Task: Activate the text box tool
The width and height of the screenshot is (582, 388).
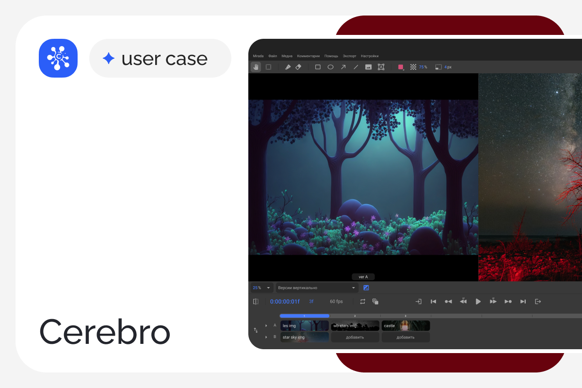Action: pos(381,67)
